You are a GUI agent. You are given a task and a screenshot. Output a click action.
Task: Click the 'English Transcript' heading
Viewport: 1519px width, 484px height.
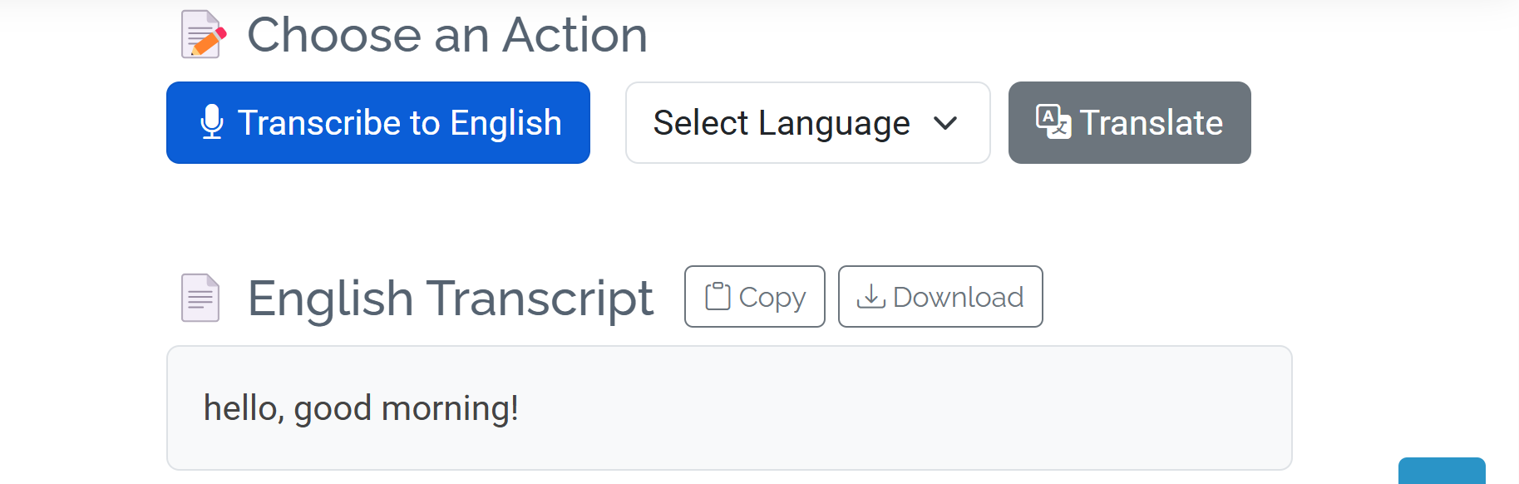450,297
